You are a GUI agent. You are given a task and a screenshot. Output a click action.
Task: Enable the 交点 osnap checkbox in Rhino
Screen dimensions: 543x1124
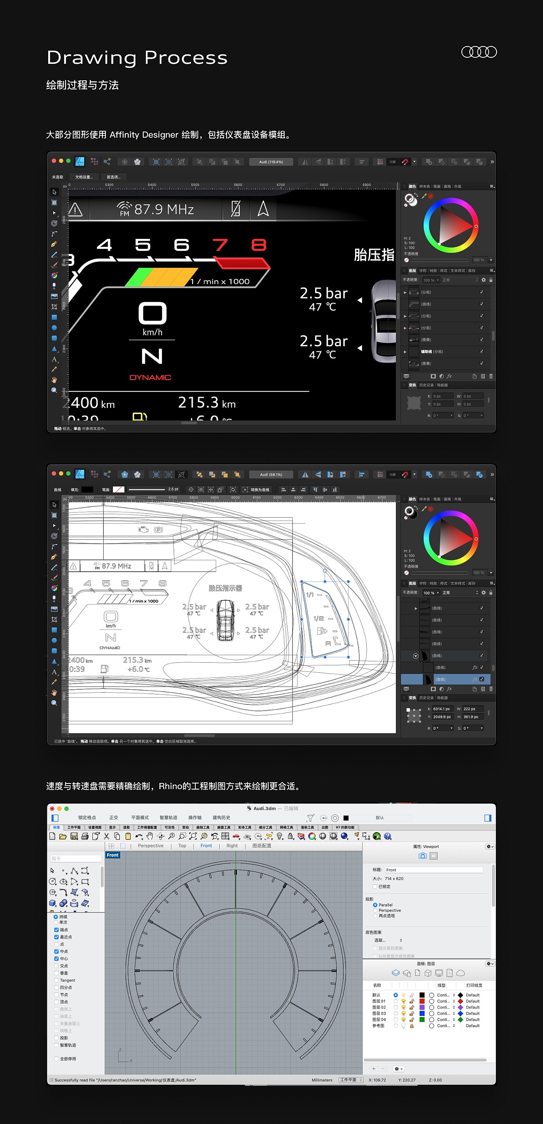[56, 965]
